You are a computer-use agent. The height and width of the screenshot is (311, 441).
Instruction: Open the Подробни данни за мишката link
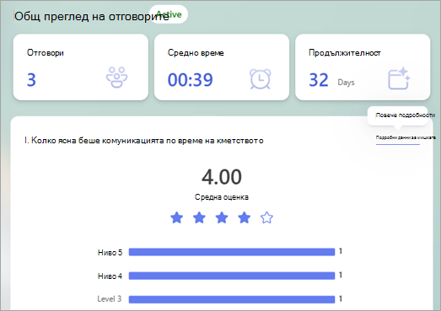point(406,137)
